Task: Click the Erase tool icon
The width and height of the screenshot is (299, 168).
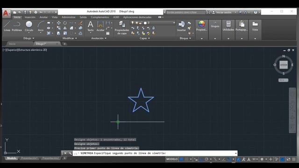Action: tap(80, 23)
